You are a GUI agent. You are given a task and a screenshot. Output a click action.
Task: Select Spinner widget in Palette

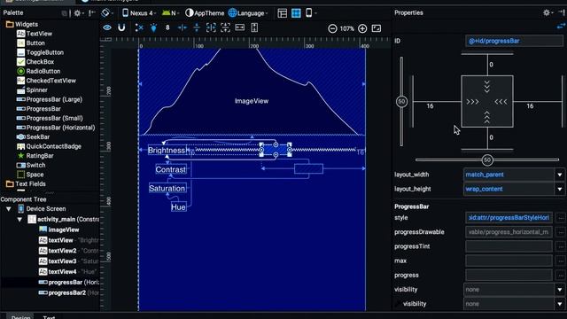pyautogui.click(x=32, y=90)
